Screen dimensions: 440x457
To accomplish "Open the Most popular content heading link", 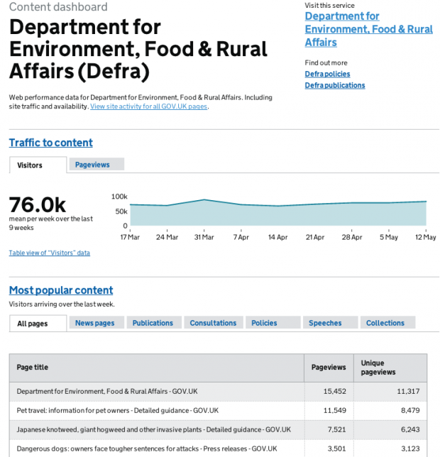I will (61, 290).
